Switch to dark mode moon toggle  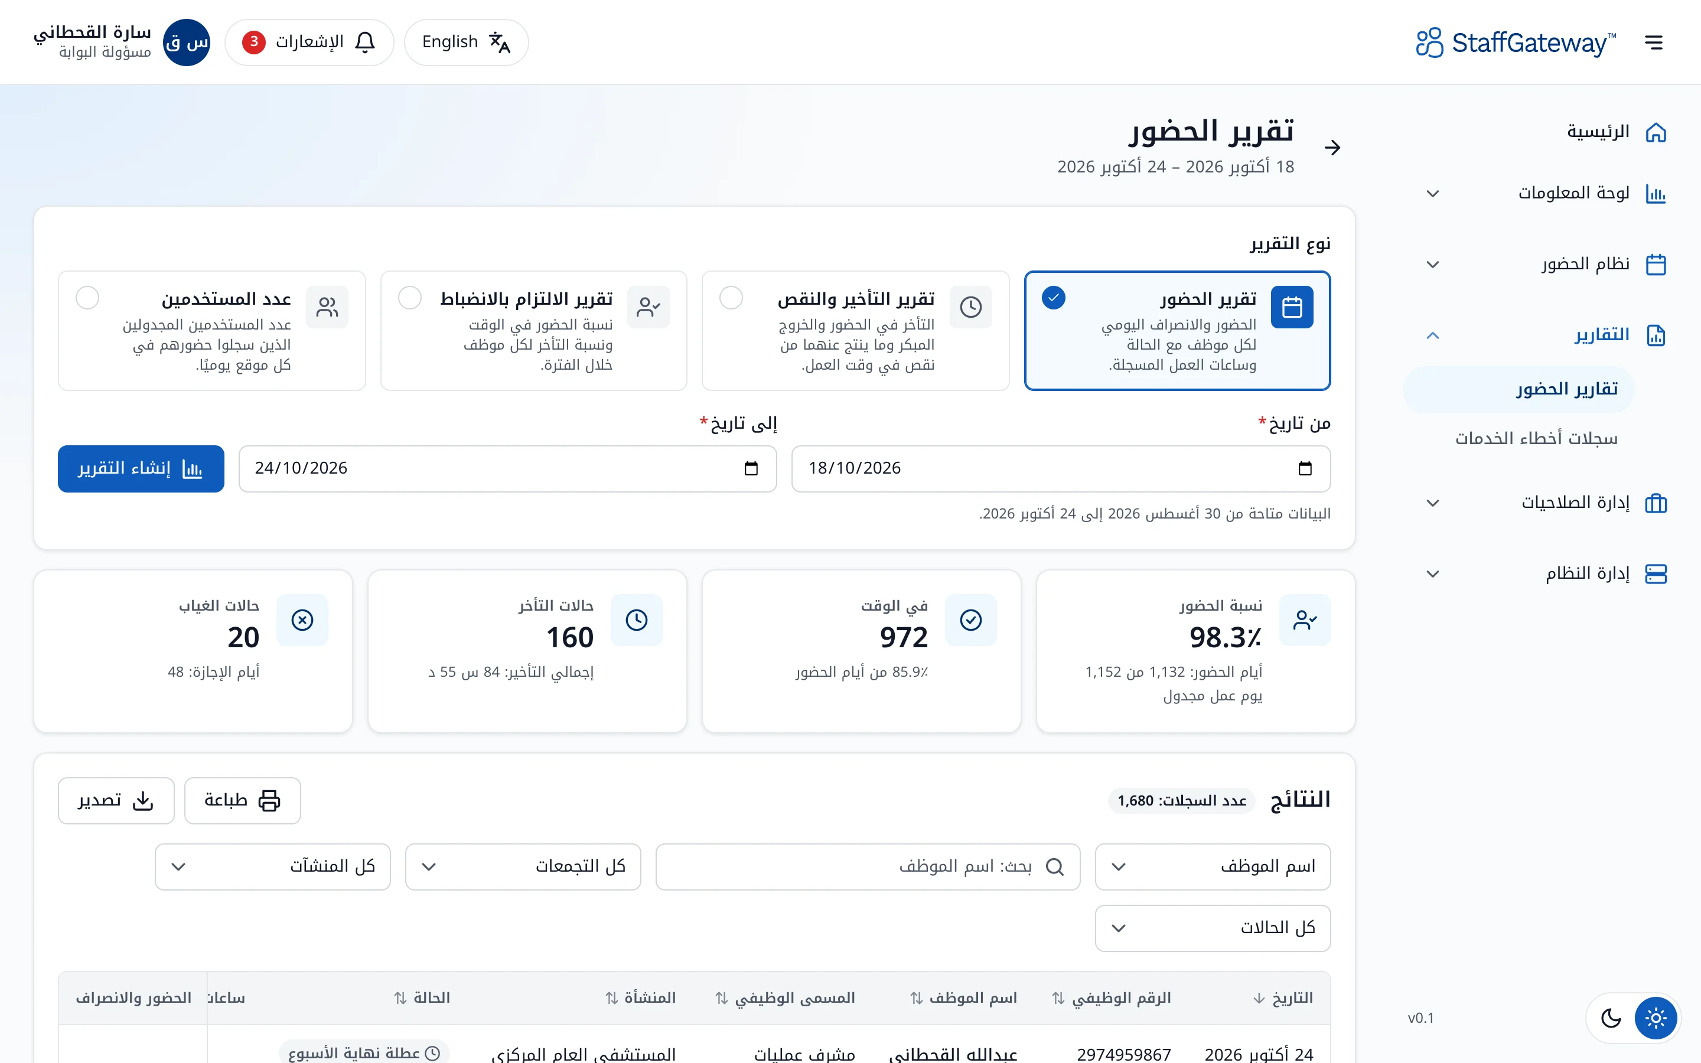(x=1611, y=1018)
